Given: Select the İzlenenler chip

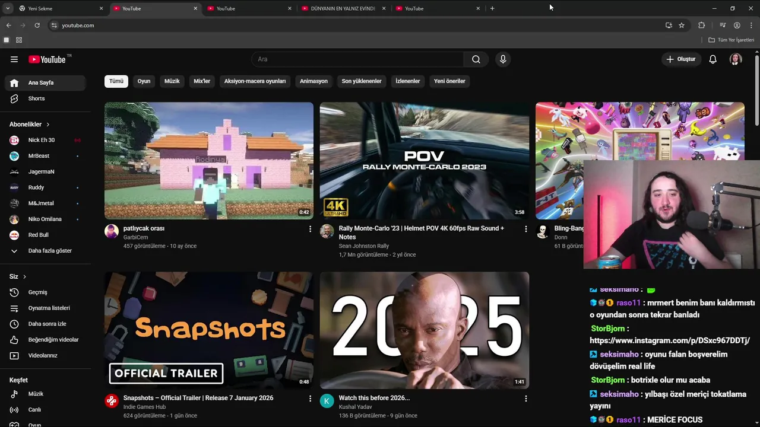Looking at the screenshot, I should 408,81.
